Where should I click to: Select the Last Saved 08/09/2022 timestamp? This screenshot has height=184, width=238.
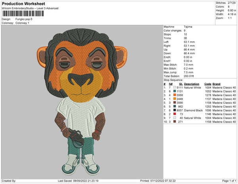point(78,181)
